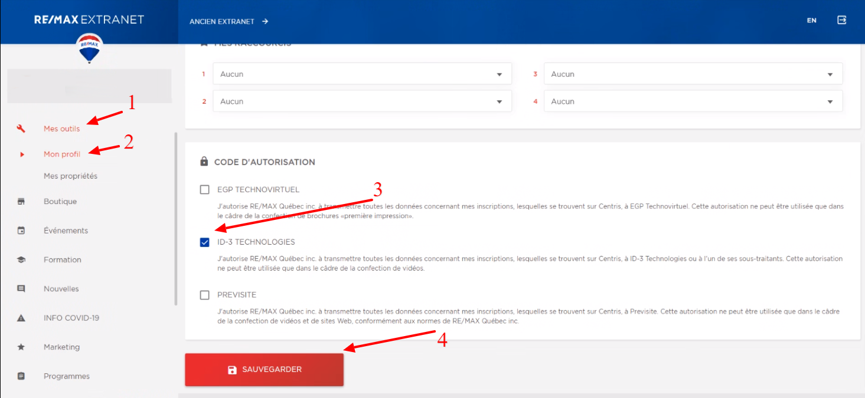Switch language to EN
This screenshot has height=398, width=865.
(812, 21)
